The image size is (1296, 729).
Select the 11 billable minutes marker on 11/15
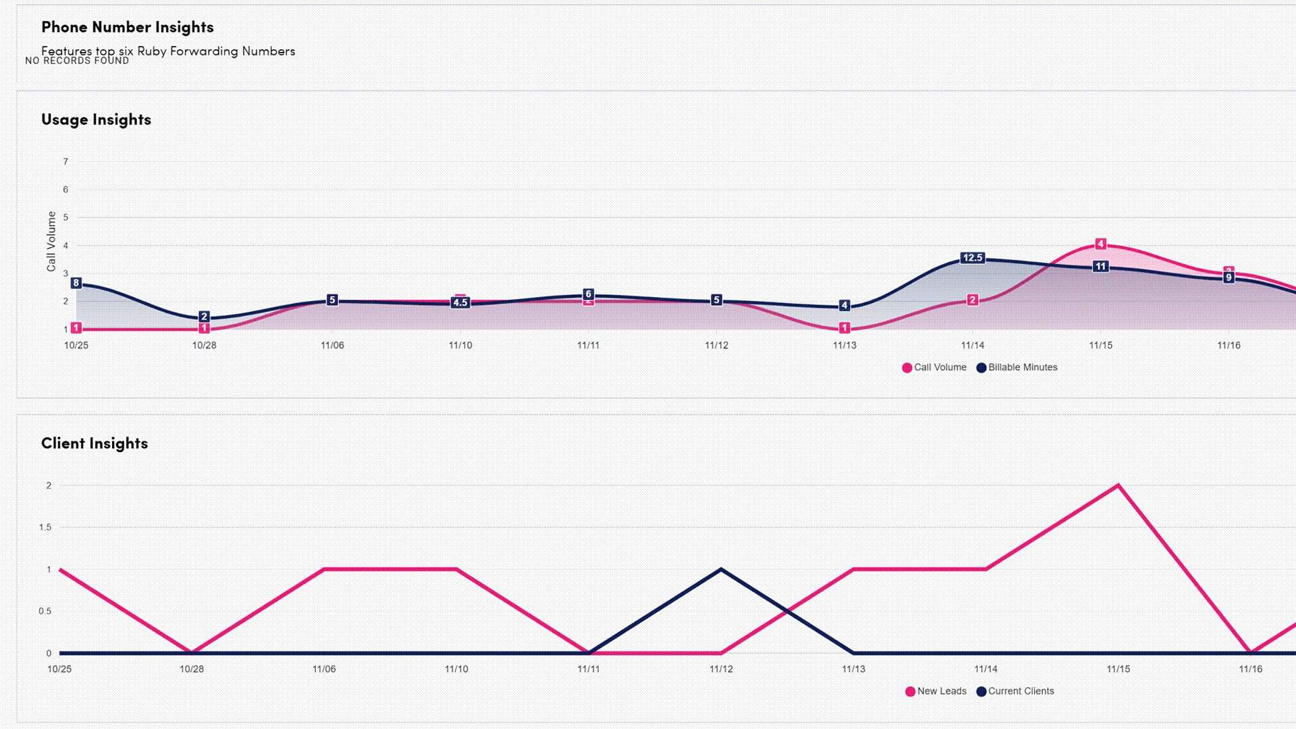[1101, 267]
